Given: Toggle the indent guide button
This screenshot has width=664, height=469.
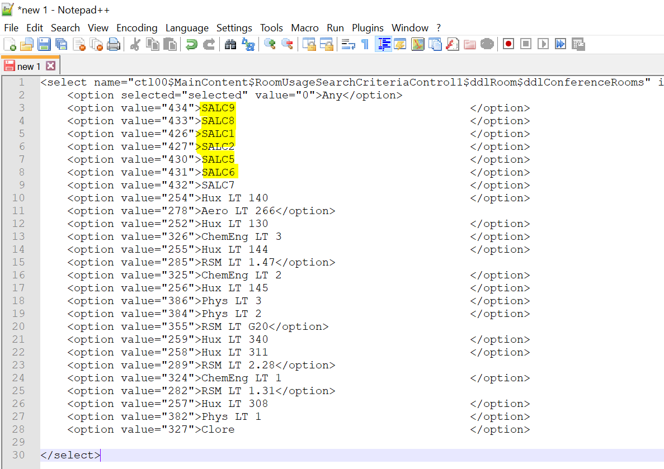Looking at the screenshot, I should tap(383, 44).
